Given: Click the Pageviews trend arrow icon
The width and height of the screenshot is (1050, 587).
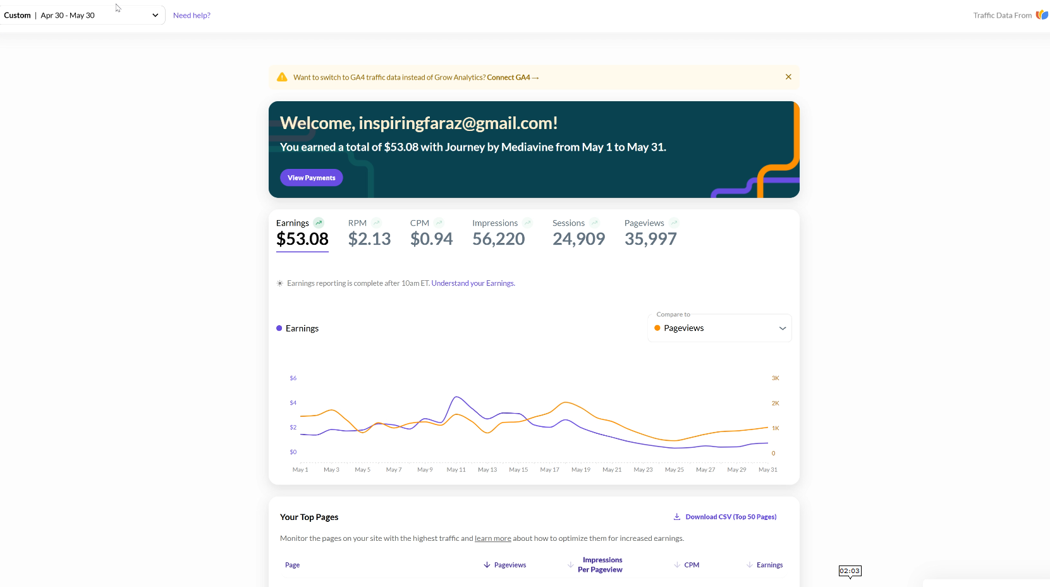Looking at the screenshot, I should (x=675, y=223).
